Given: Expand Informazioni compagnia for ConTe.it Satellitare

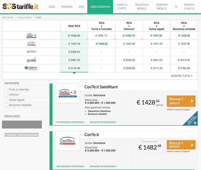Looking at the screenshot, I should (71, 122).
